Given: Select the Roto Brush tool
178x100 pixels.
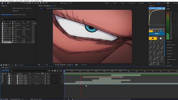Looking at the screenshot, I should tap(44, 3).
